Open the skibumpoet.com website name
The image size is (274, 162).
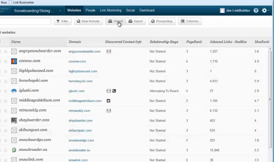coord(33,130)
